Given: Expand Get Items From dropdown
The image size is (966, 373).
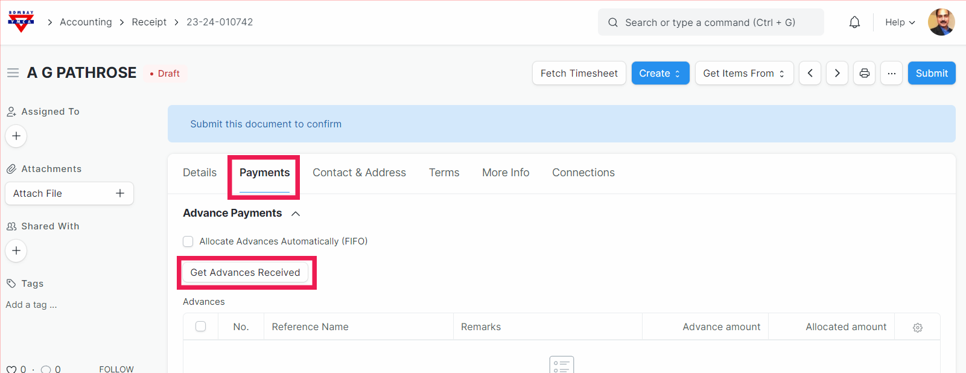Looking at the screenshot, I should [744, 73].
